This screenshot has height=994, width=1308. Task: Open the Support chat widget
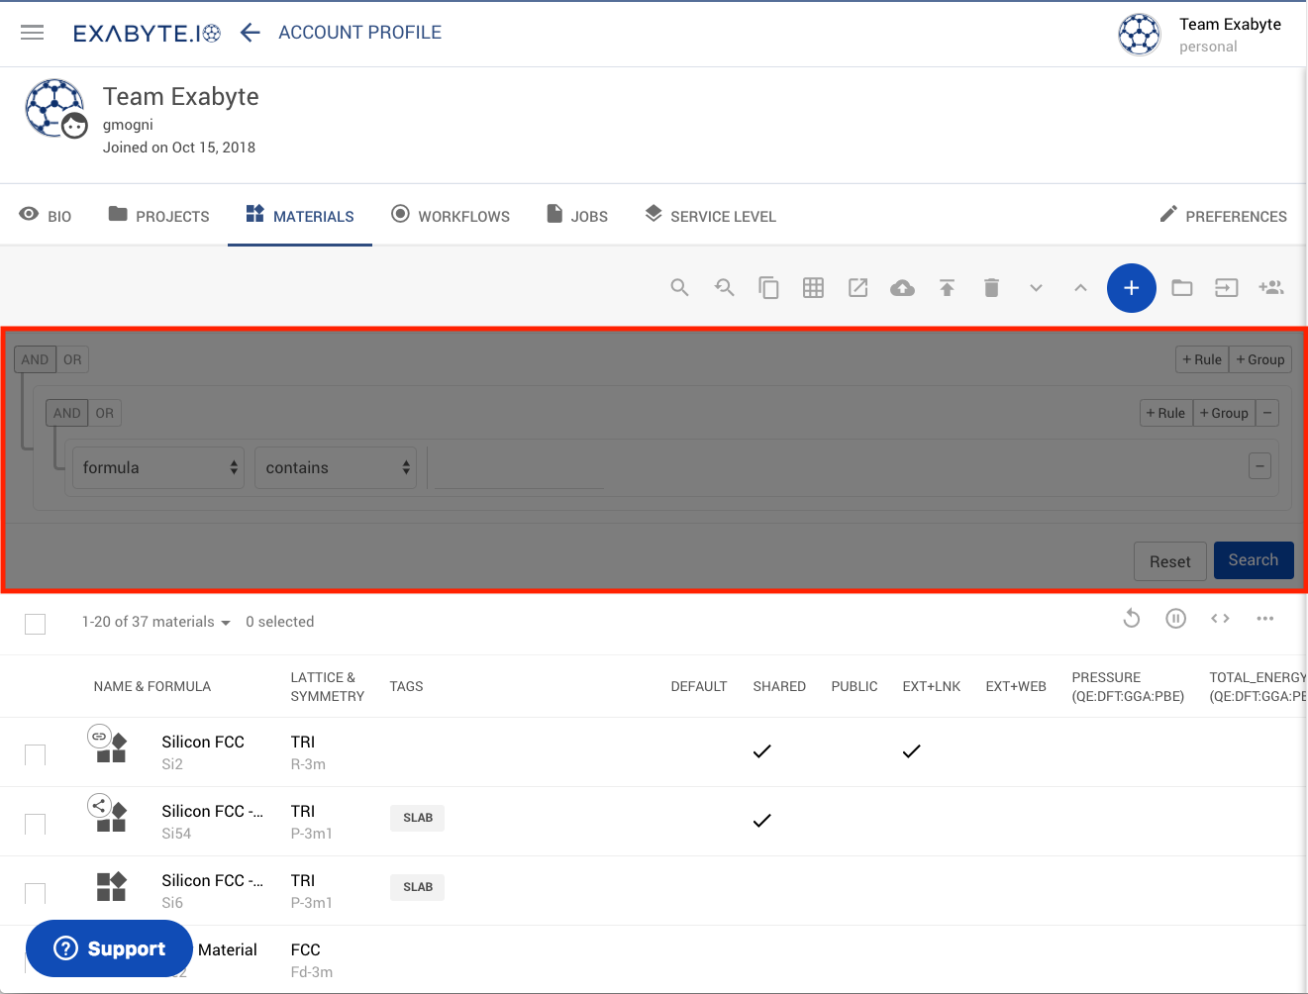pos(109,948)
